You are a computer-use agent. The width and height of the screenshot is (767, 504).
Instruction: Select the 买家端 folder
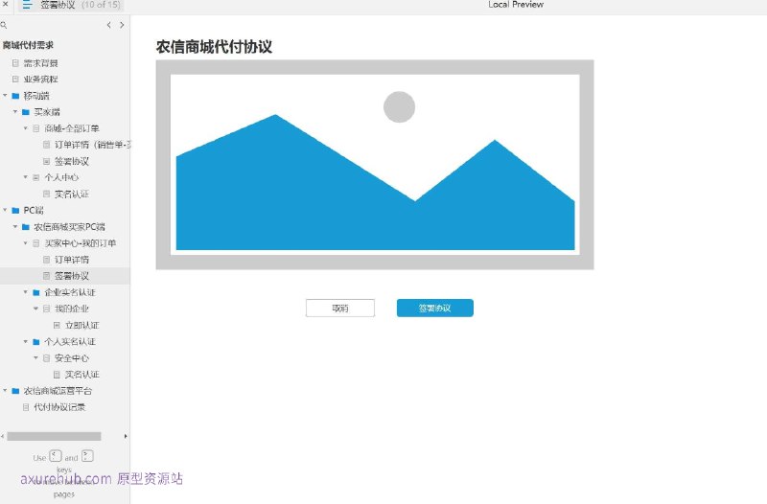46,112
